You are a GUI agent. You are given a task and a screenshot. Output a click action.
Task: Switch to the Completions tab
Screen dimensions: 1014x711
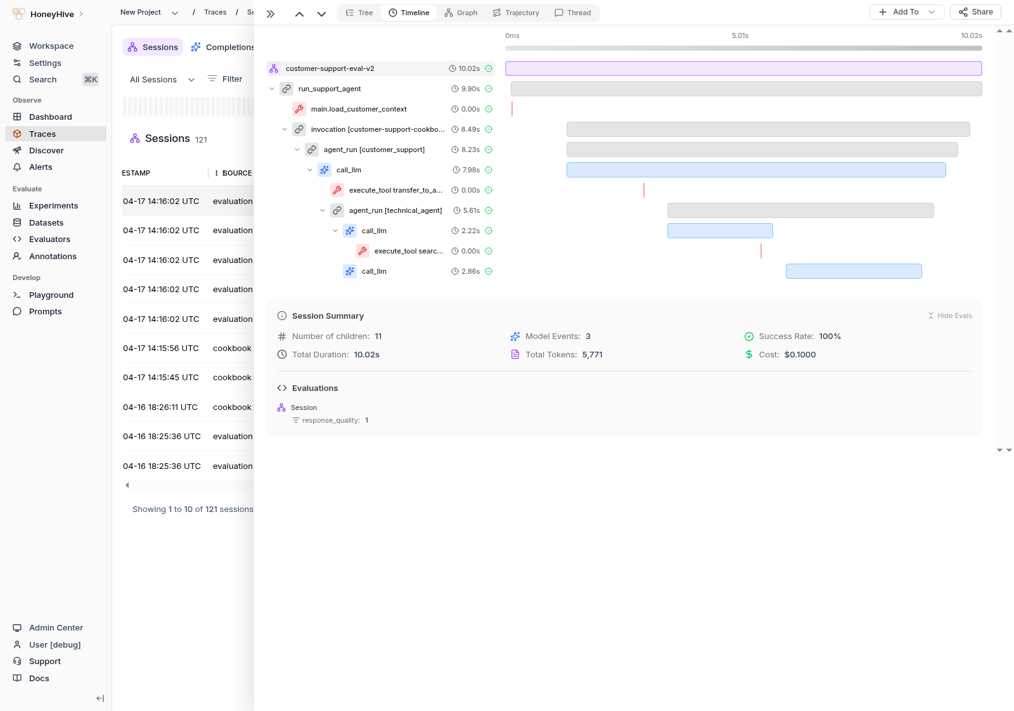tap(223, 46)
